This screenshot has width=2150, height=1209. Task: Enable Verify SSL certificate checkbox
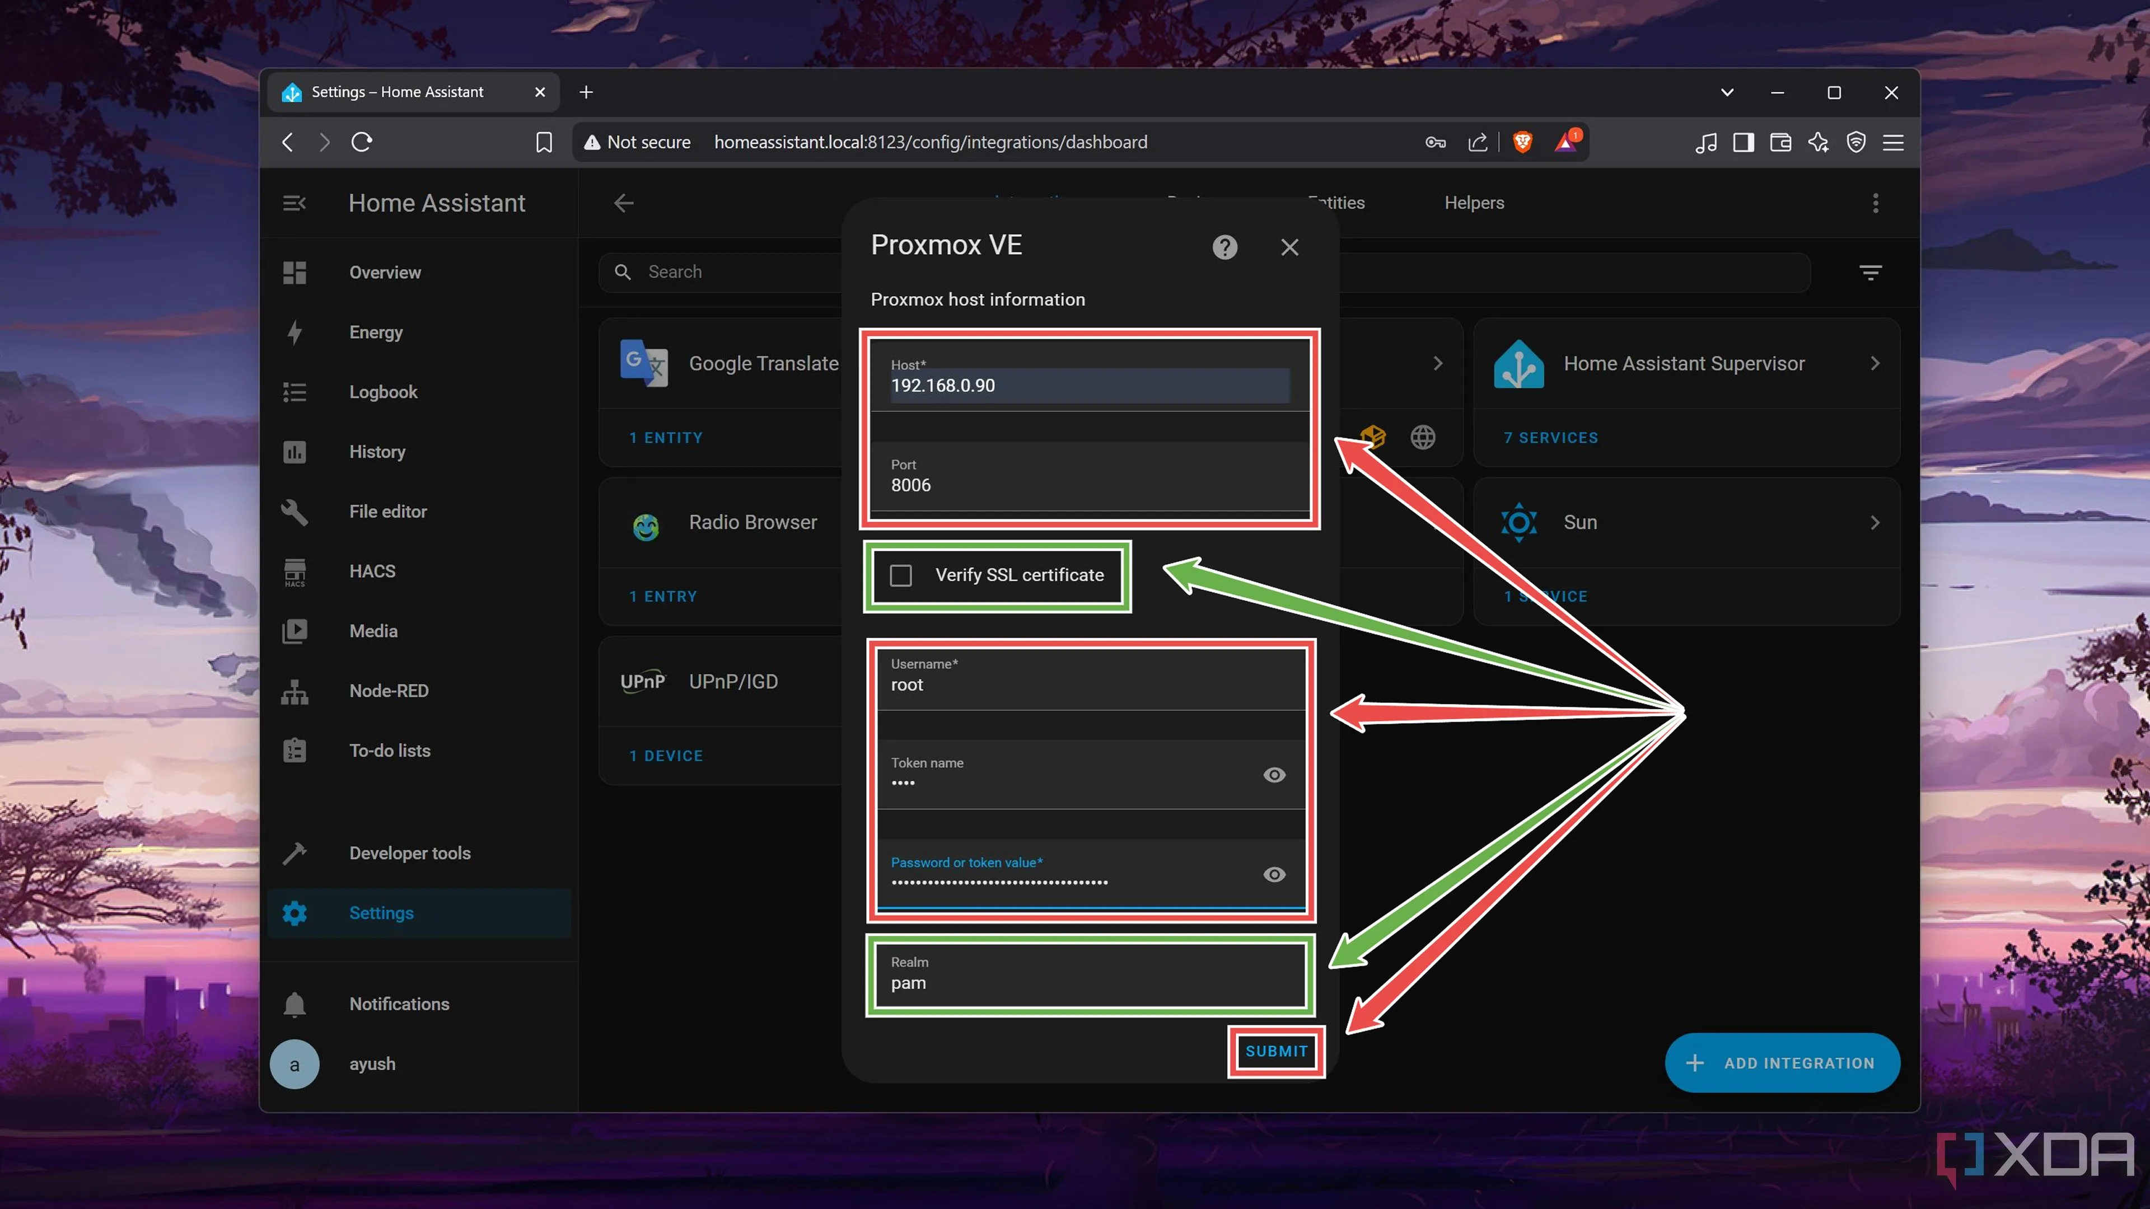(x=900, y=575)
